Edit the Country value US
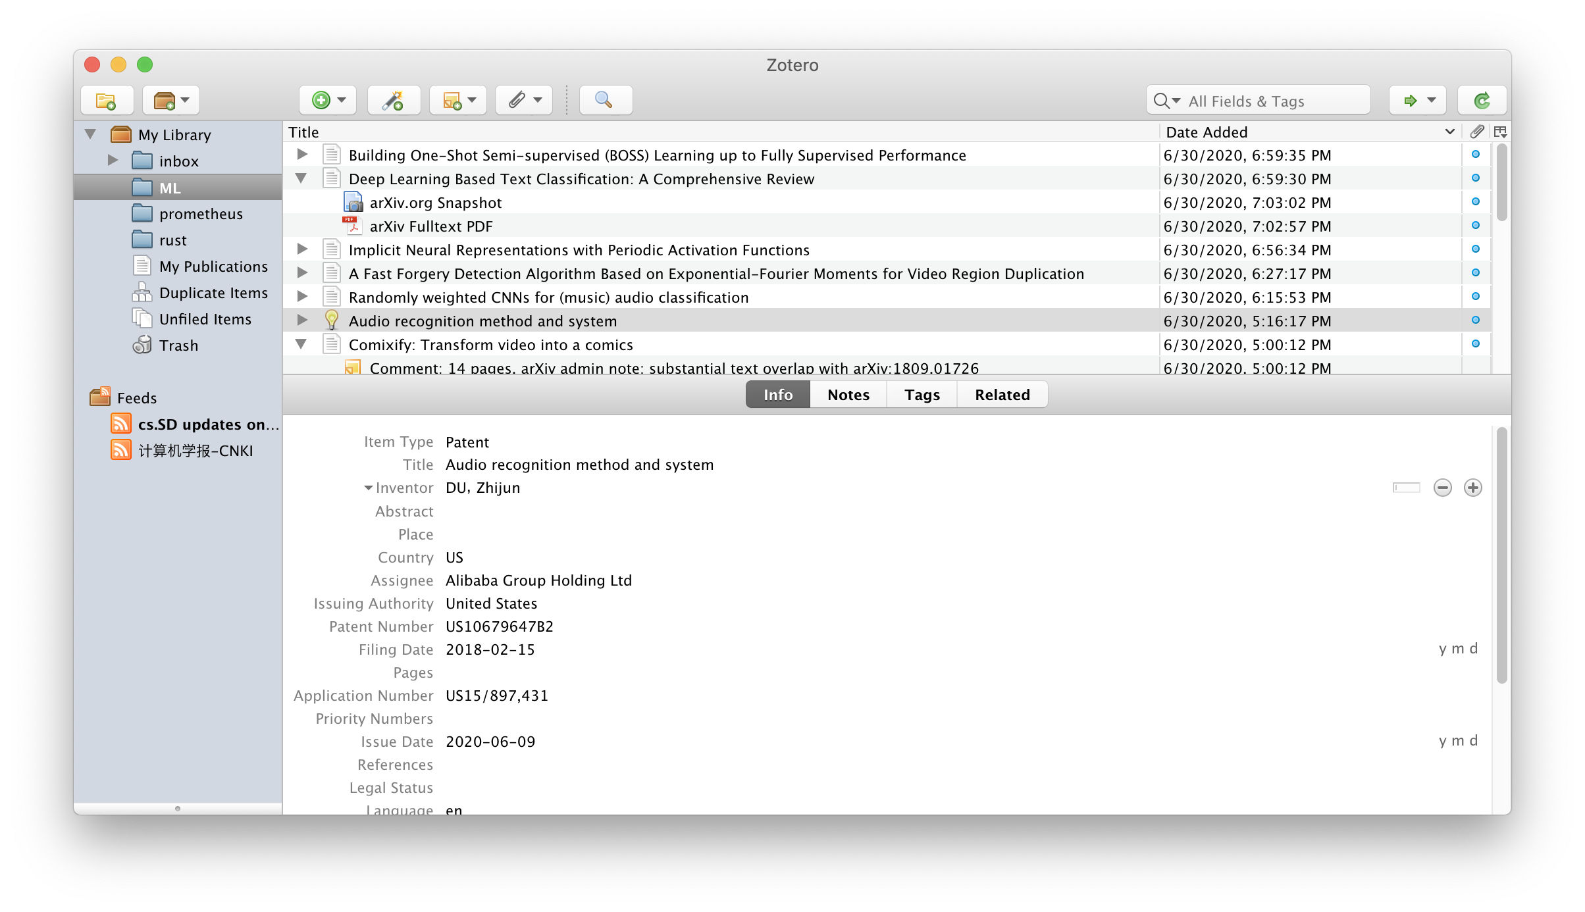 coord(454,557)
